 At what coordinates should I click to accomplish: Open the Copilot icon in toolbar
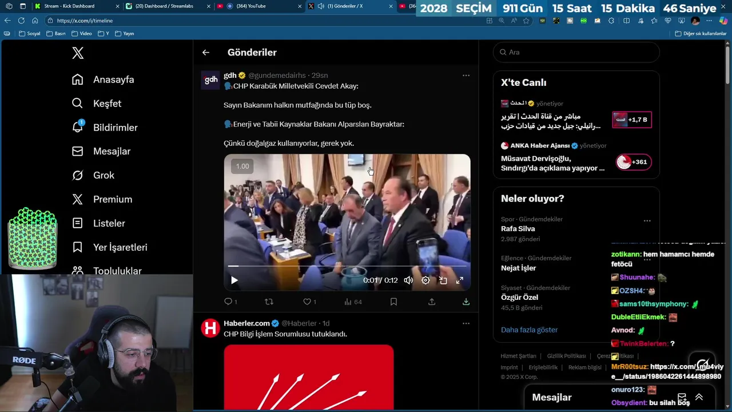click(723, 21)
